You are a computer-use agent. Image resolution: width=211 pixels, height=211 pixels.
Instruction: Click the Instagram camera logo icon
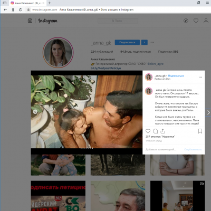click(x=30, y=21)
